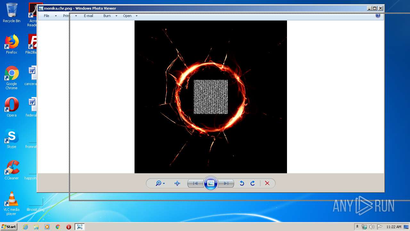Launch Internet Explorer from the taskbar

25,227
